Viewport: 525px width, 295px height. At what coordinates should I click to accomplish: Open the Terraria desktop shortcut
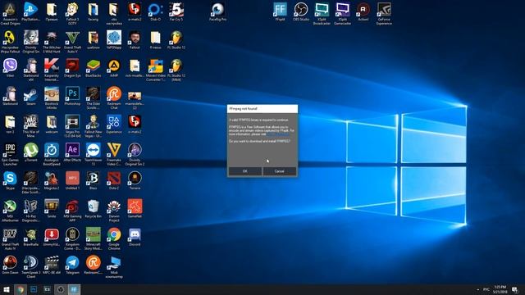coord(135,180)
